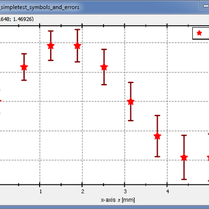This screenshot has width=209, height=209.
Task: Click the top error bar cap near x=1.9
Action: pos(77,29)
